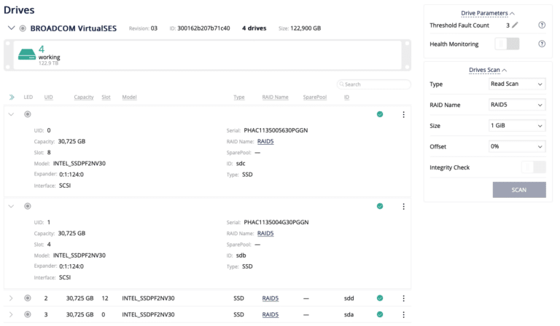This screenshot has height=326, width=560.
Task: Open RAID5 link in sda row
Action: (x=271, y=314)
